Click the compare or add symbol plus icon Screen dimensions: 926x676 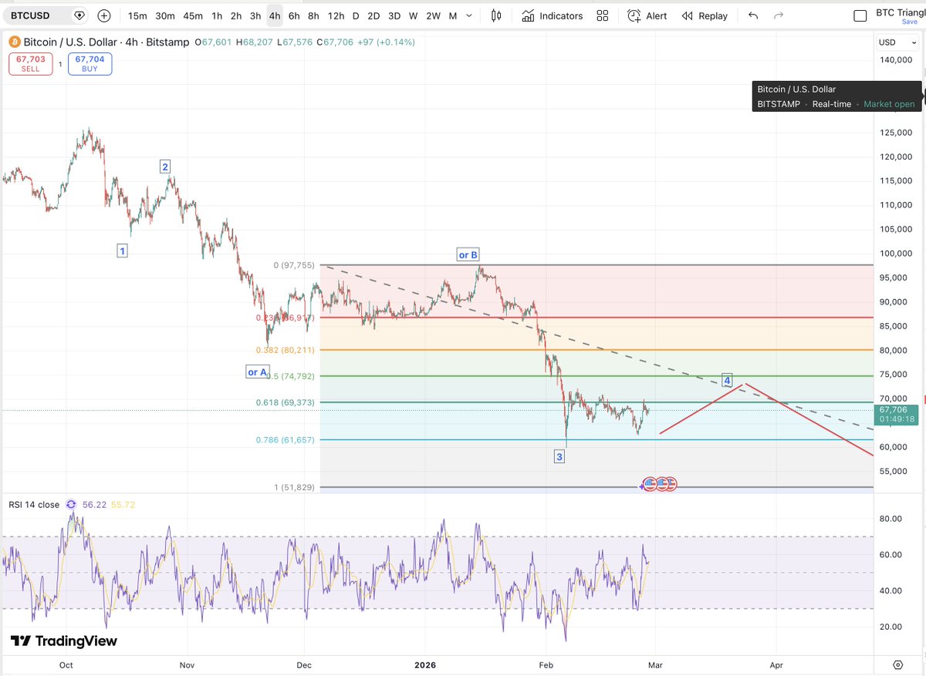click(104, 15)
